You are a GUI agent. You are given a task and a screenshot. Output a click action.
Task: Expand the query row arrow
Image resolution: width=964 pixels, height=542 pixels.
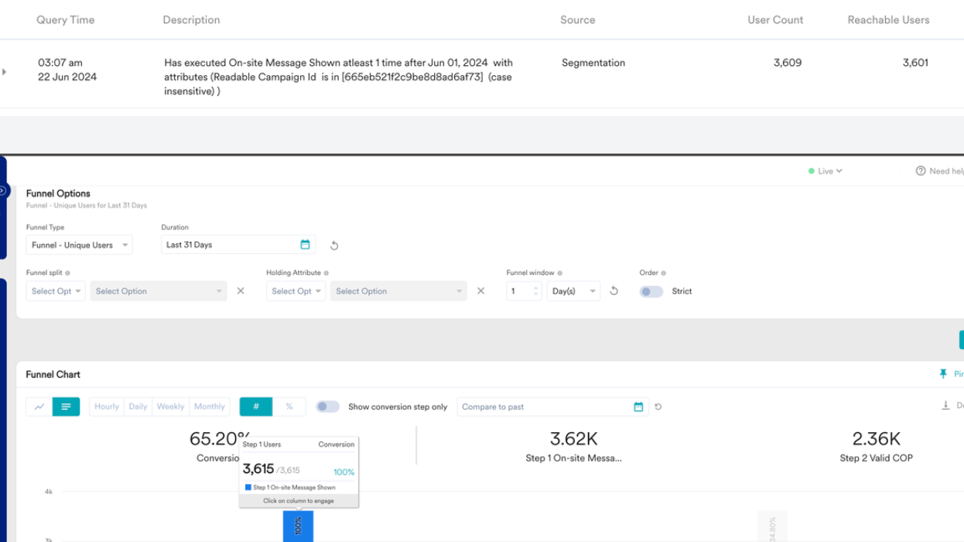5,72
